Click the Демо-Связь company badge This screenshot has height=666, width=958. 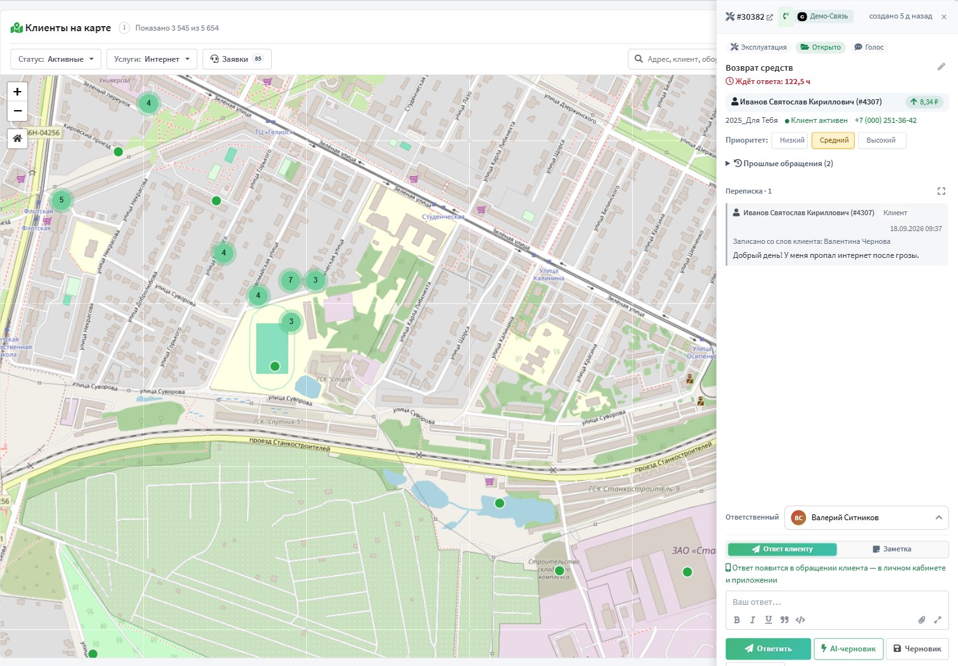(824, 17)
